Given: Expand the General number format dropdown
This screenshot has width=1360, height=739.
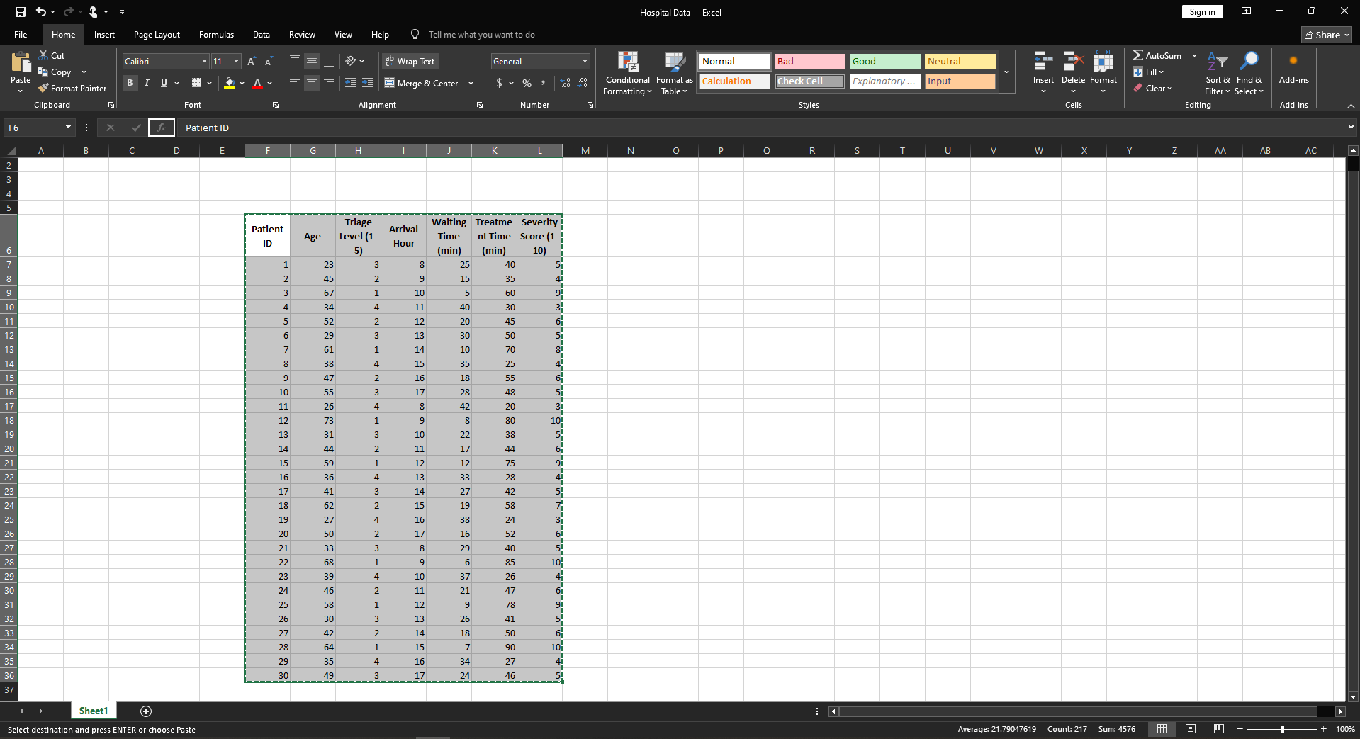Looking at the screenshot, I should (585, 62).
